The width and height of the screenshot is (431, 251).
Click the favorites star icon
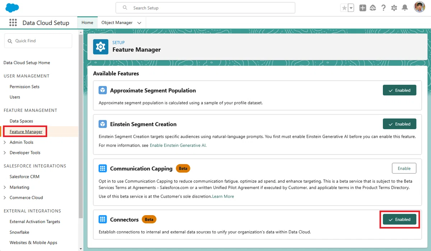click(x=344, y=8)
